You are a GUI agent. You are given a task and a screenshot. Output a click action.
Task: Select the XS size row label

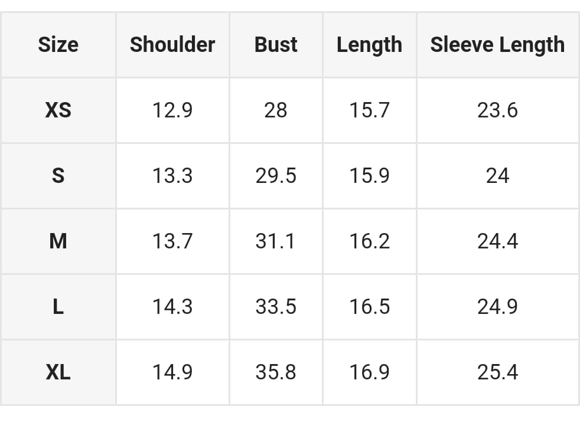58,110
